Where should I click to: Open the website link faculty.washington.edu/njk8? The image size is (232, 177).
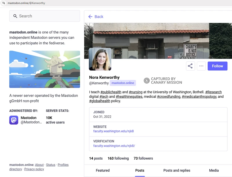[113, 131]
